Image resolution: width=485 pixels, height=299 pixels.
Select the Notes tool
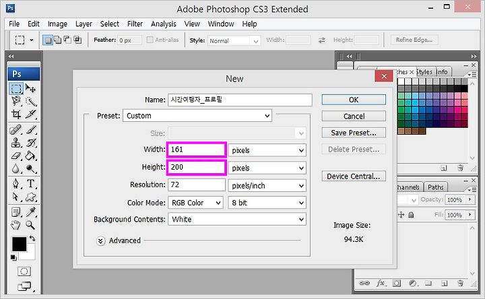coord(15,212)
